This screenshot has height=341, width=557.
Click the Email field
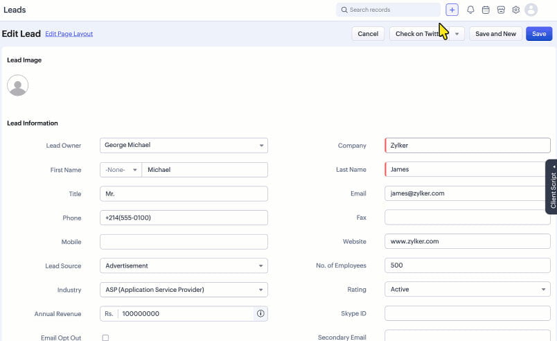coord(466,193)
